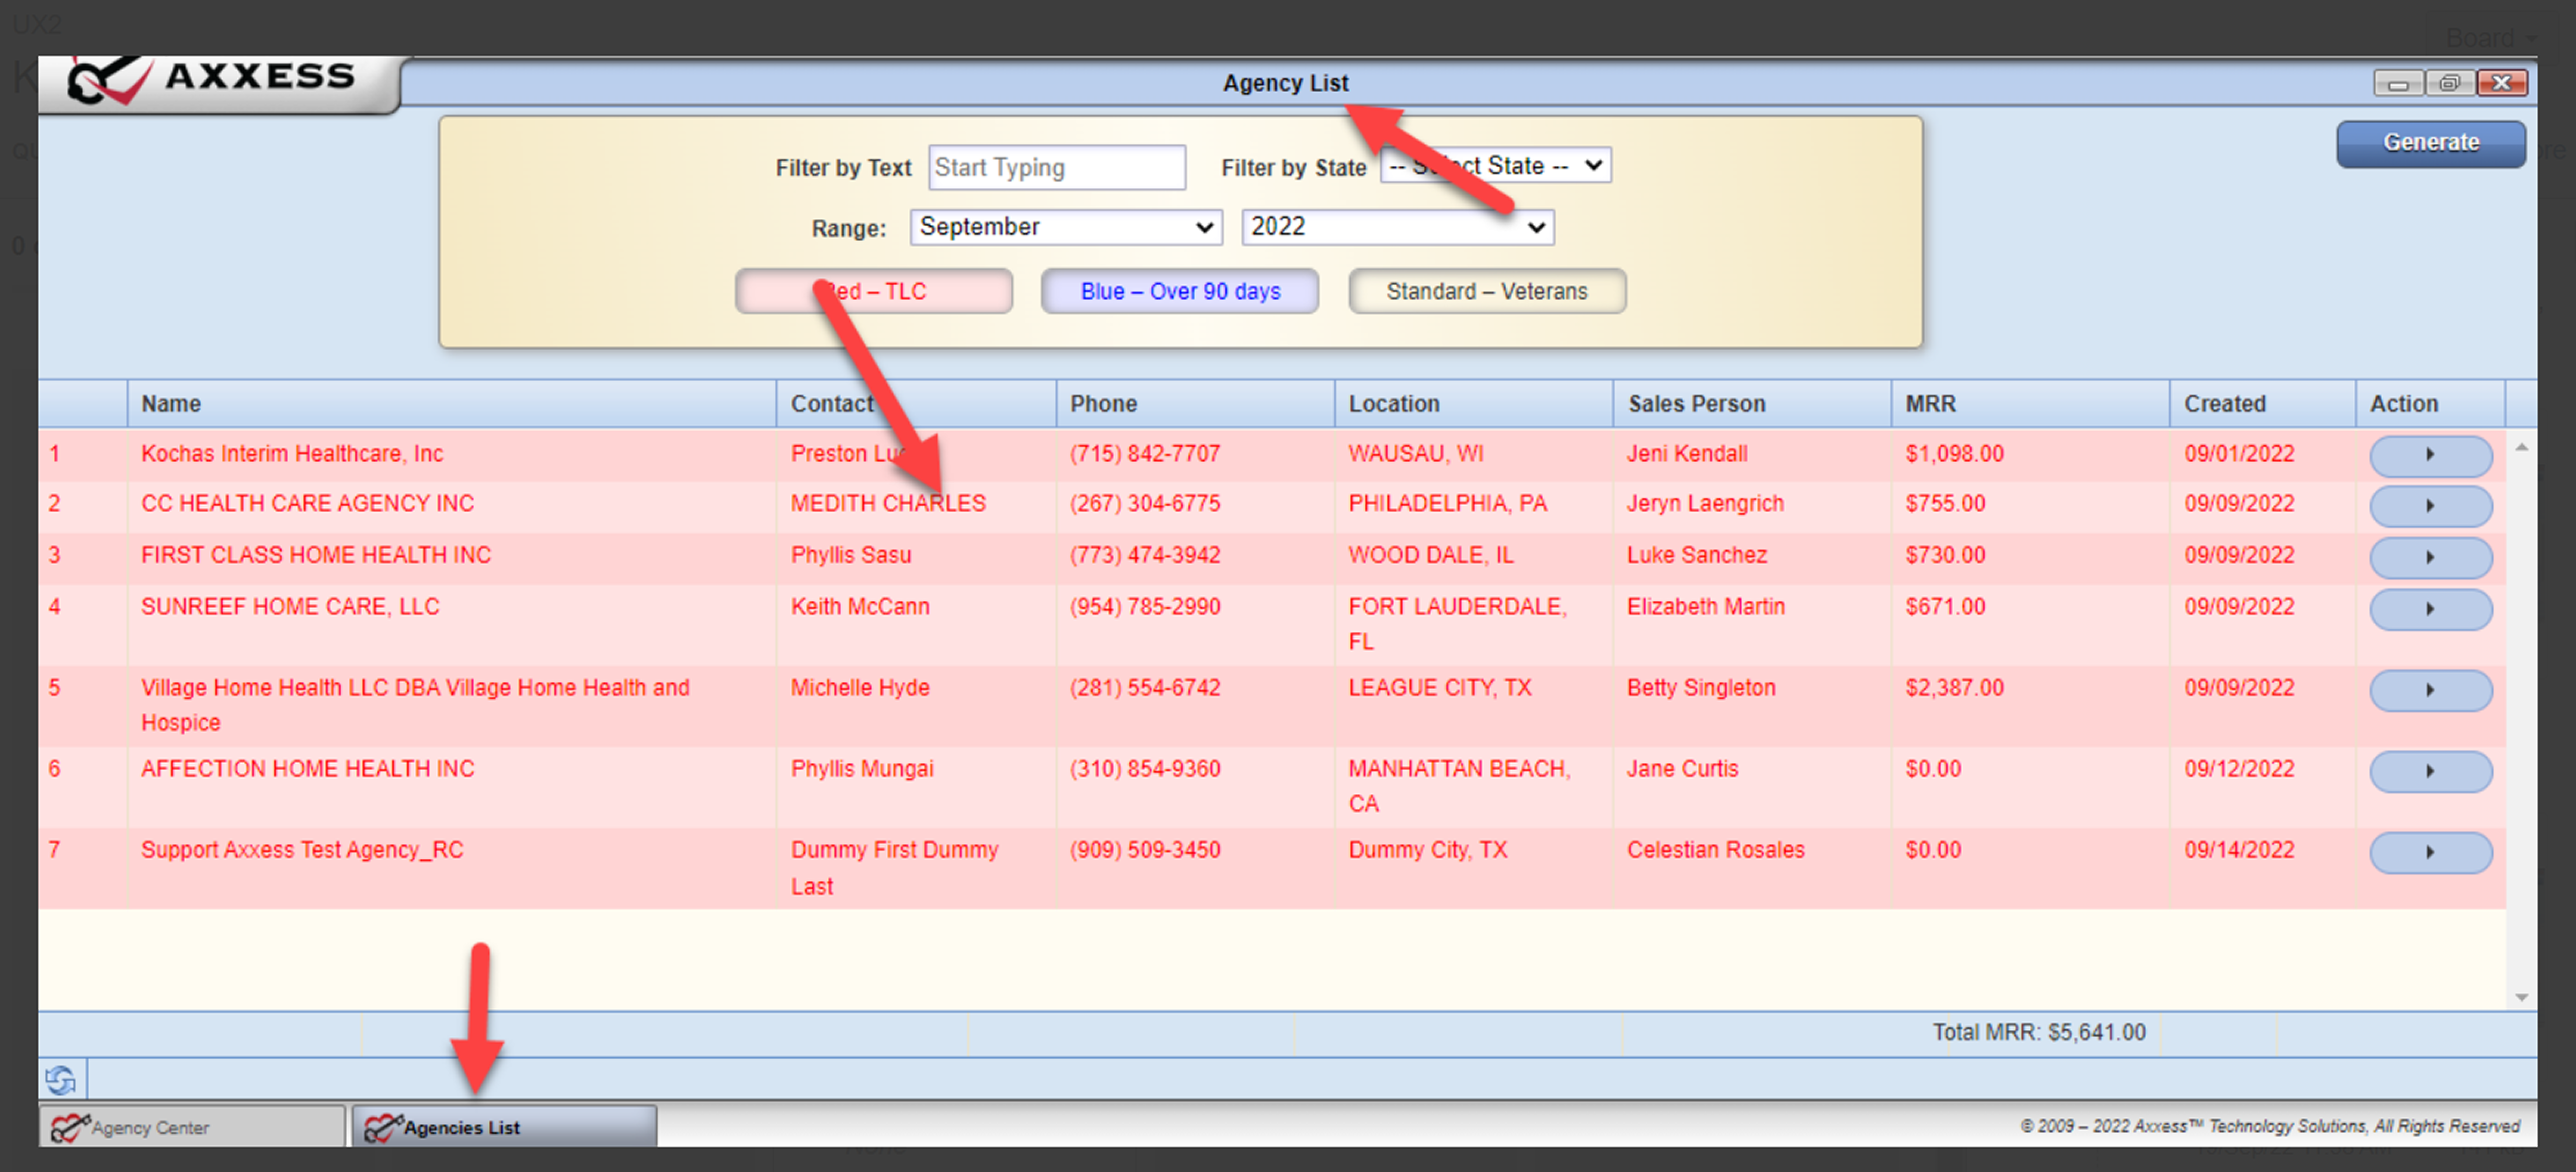
Task: Click location LEAGUE CITY, TX
Action: [1440, 688]
